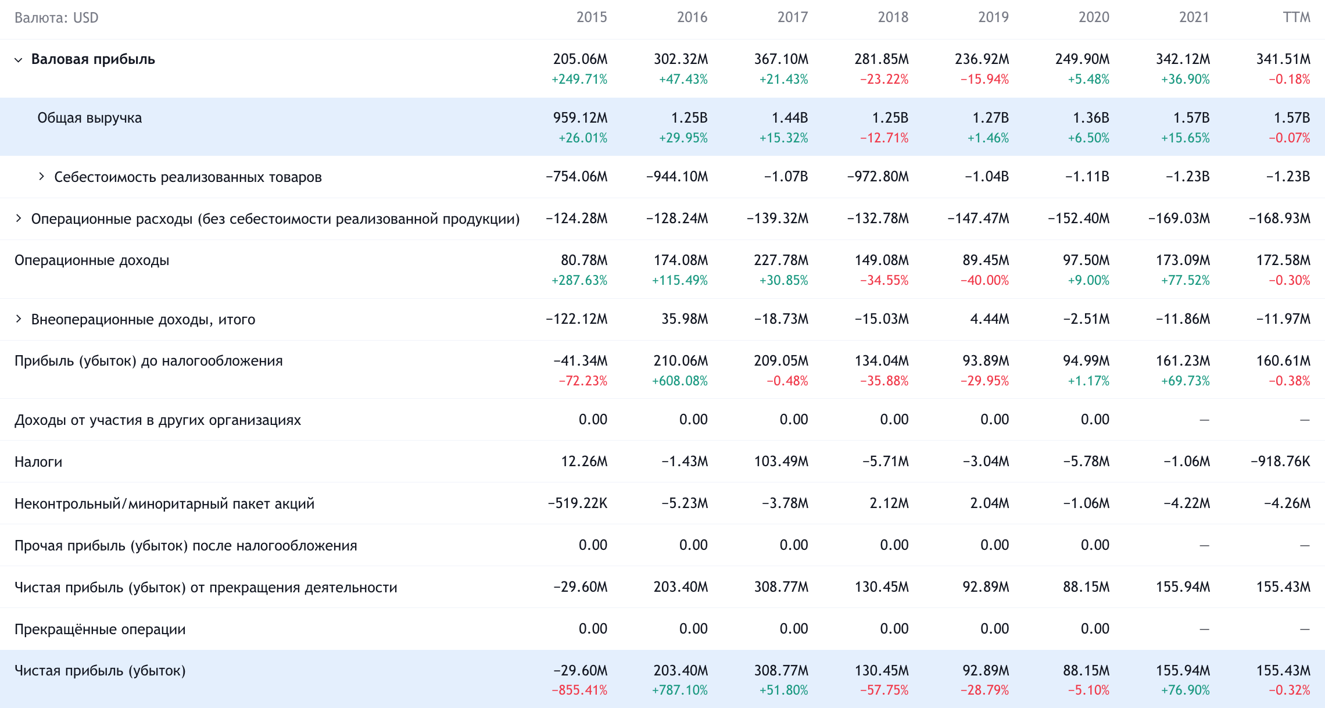
Task: Click Неконтрольный/миноритарный пакет акций label
Action: pos(164,503)
